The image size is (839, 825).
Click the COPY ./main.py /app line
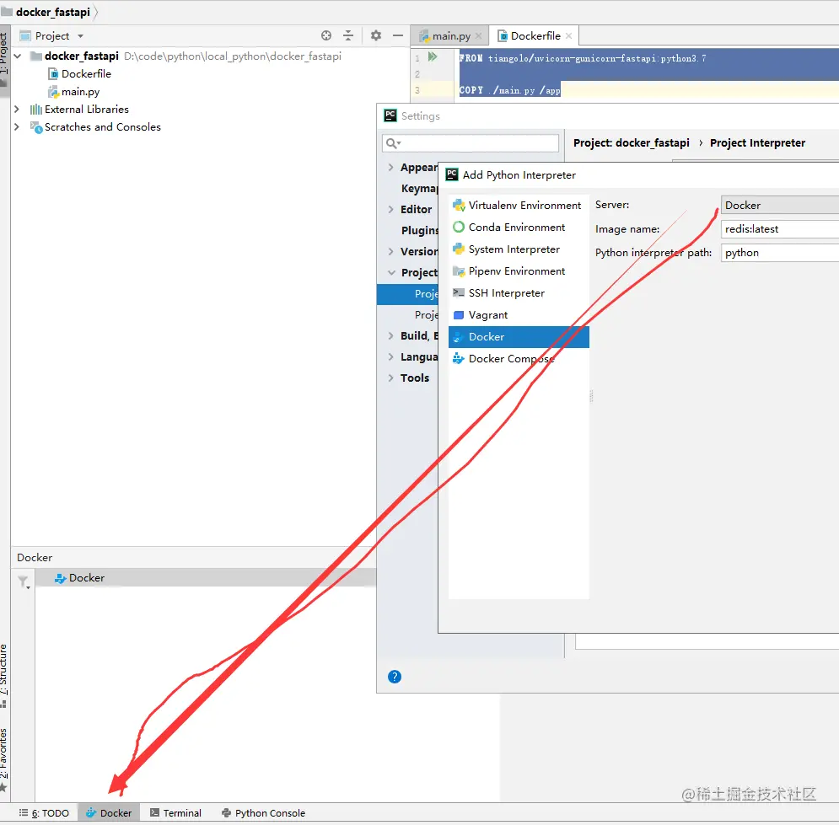(509, 90)
